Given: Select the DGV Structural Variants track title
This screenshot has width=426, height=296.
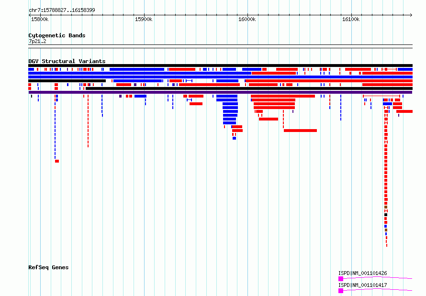Looking at the screenshot, I should pos(67,61).
